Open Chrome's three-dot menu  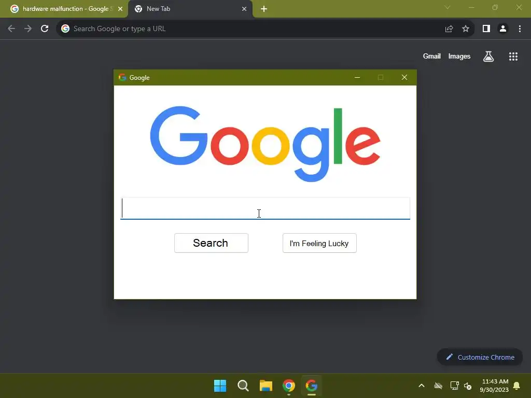[520, 29]
